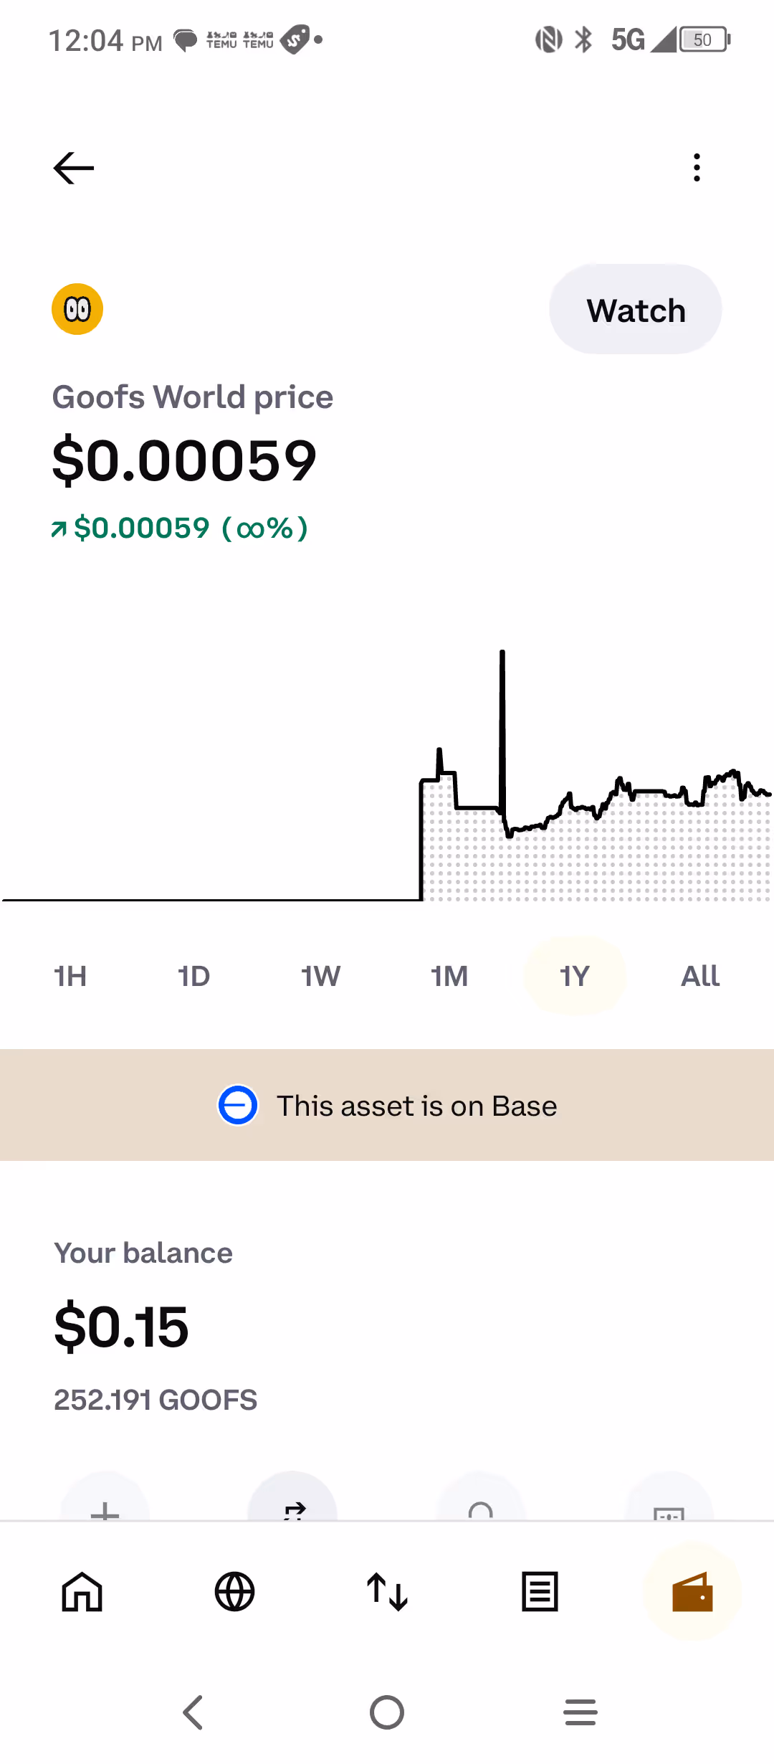Select the 1D chart range
This screenshot has height=1764, width=774.
193,976
